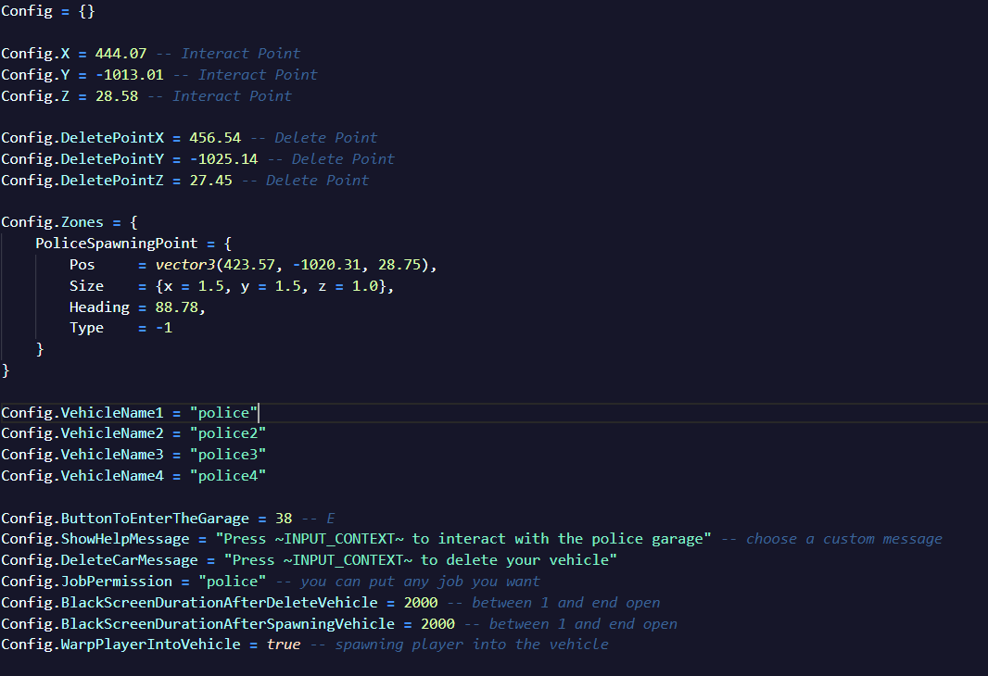
Task: Click the vector3 function keyword
Action: (x=184, y=265)
